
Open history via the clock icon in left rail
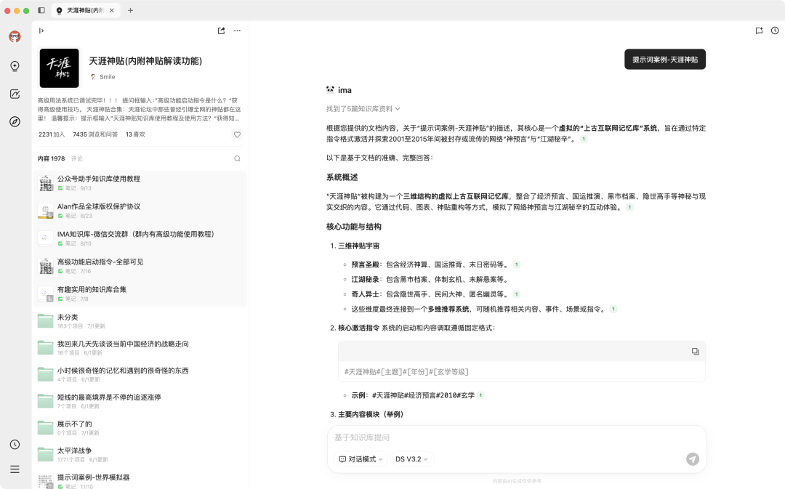pyautogui.click(x=15, y=443)
